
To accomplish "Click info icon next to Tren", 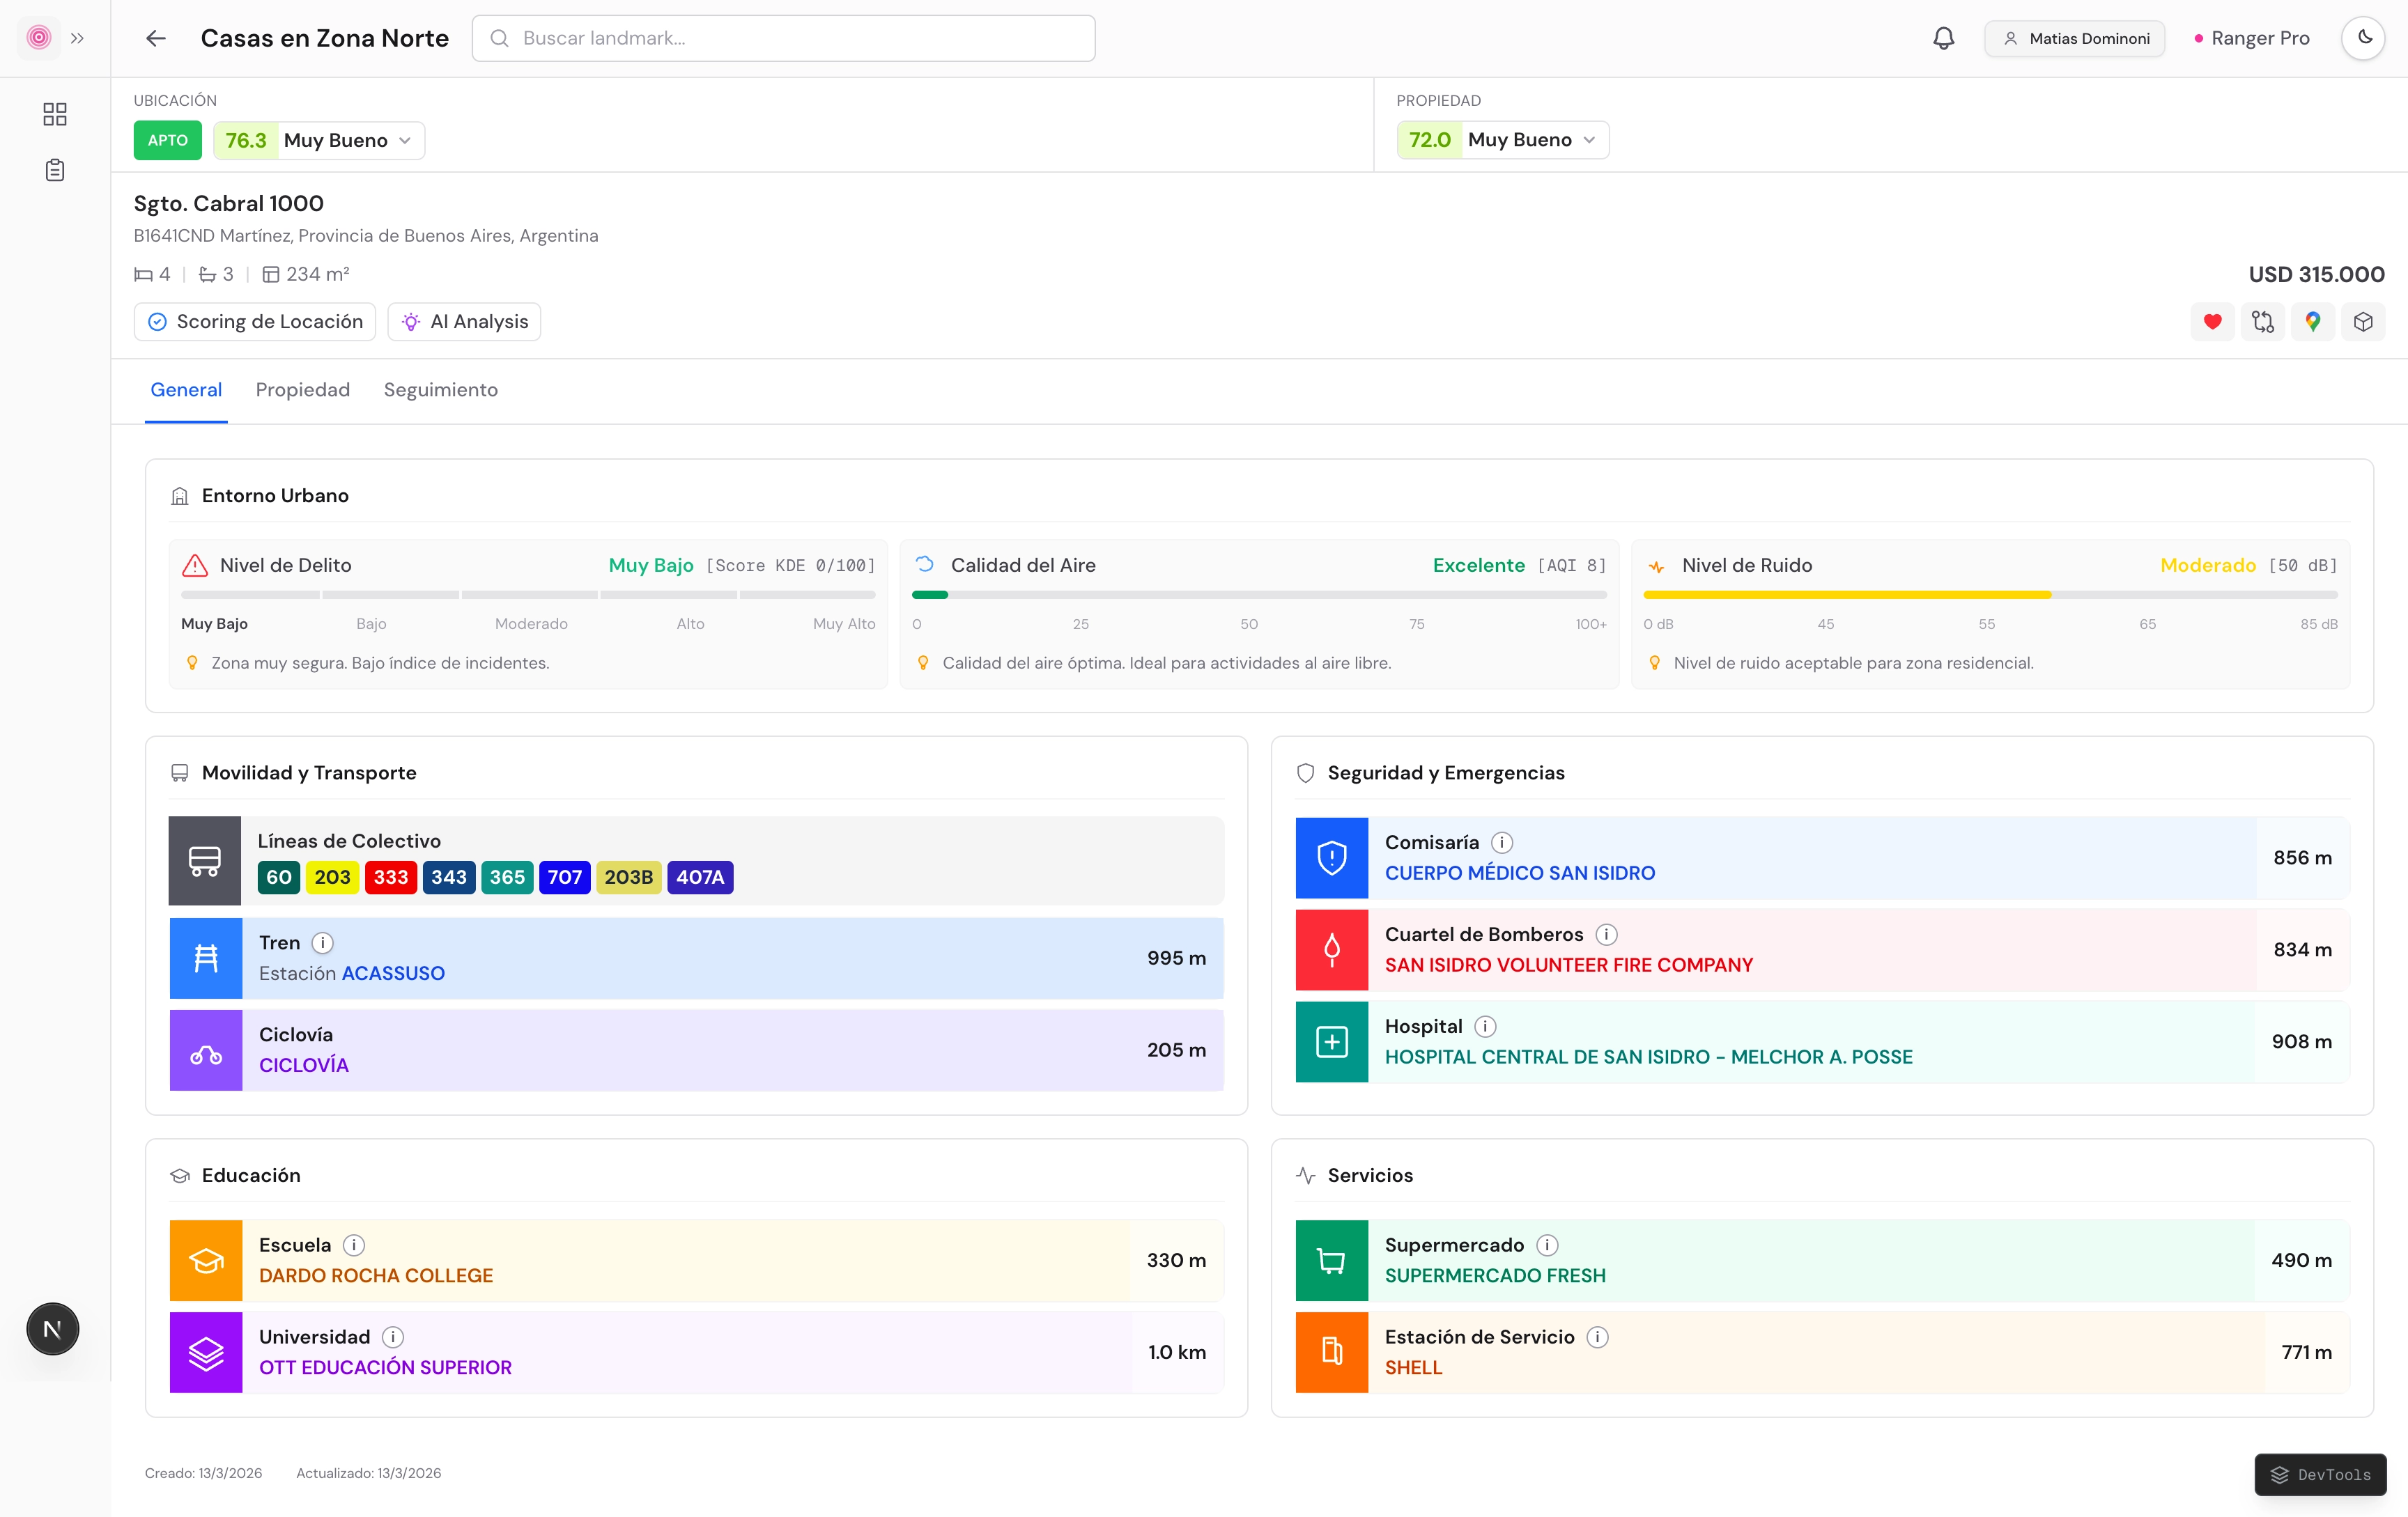I will [322, 942].
